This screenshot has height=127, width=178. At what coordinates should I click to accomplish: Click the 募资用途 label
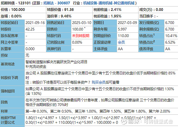coord(8,64)
